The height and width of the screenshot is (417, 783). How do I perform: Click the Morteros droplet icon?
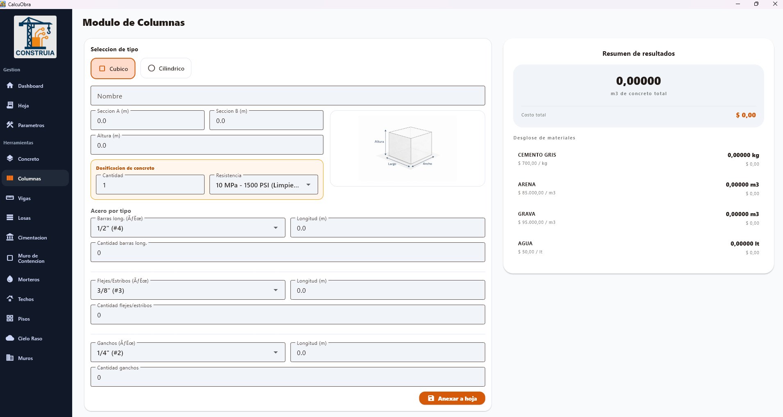[x=10, y=279]
